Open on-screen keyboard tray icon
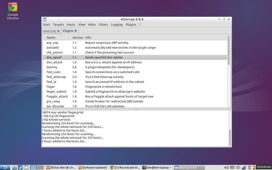The height and width of the screenshot is (170, 272). (238, 168)
